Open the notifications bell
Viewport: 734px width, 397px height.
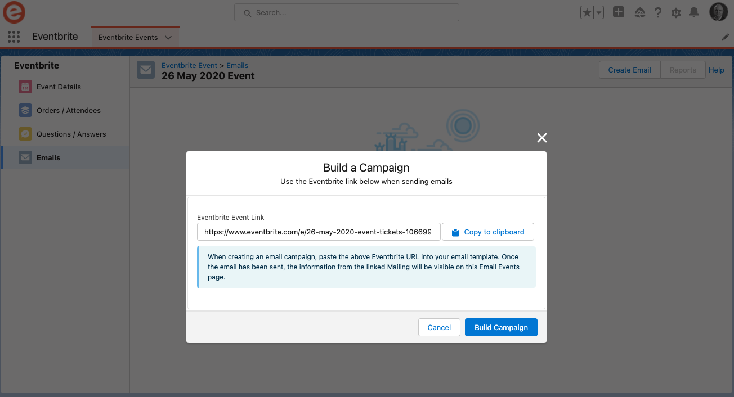coord(694,12)
